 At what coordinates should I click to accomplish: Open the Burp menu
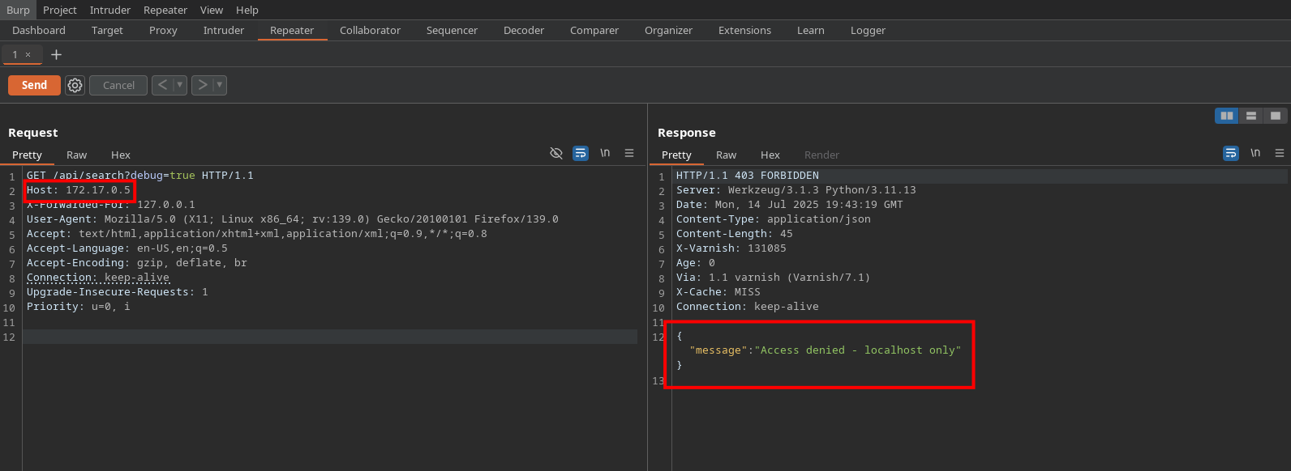18,10
